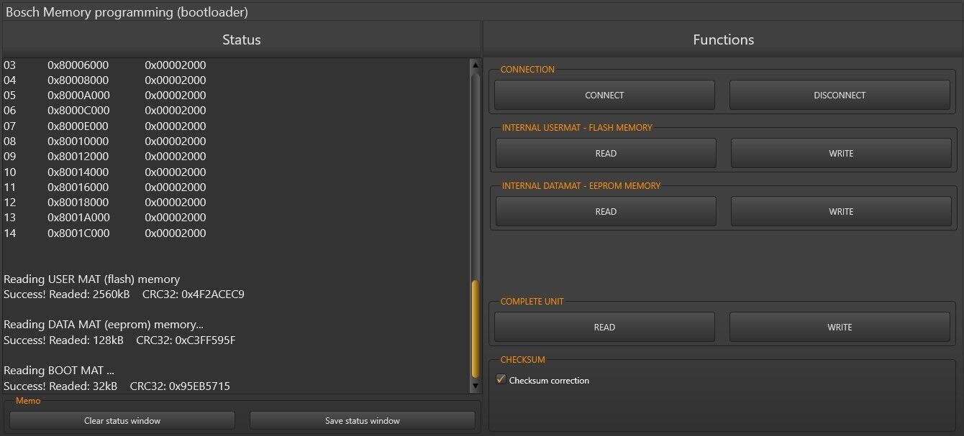
Task: Click the 'Reading DATA MAT (eeprom) memory...' line
Action: pyautogui.click(x=104, y=324)
